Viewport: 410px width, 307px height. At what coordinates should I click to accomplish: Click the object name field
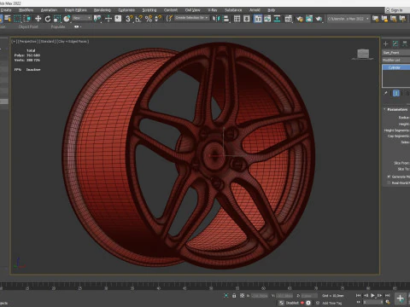click(x=396, y=53)
